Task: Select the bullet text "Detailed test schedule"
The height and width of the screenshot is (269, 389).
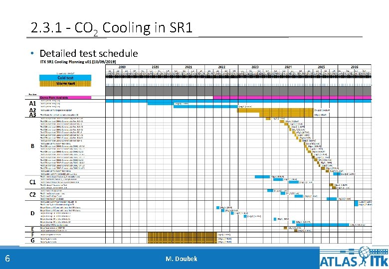Action: [x=89, y=53]
